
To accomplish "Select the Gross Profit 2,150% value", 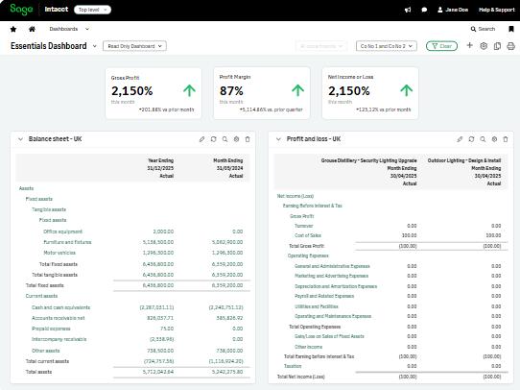I will point(132,91).
